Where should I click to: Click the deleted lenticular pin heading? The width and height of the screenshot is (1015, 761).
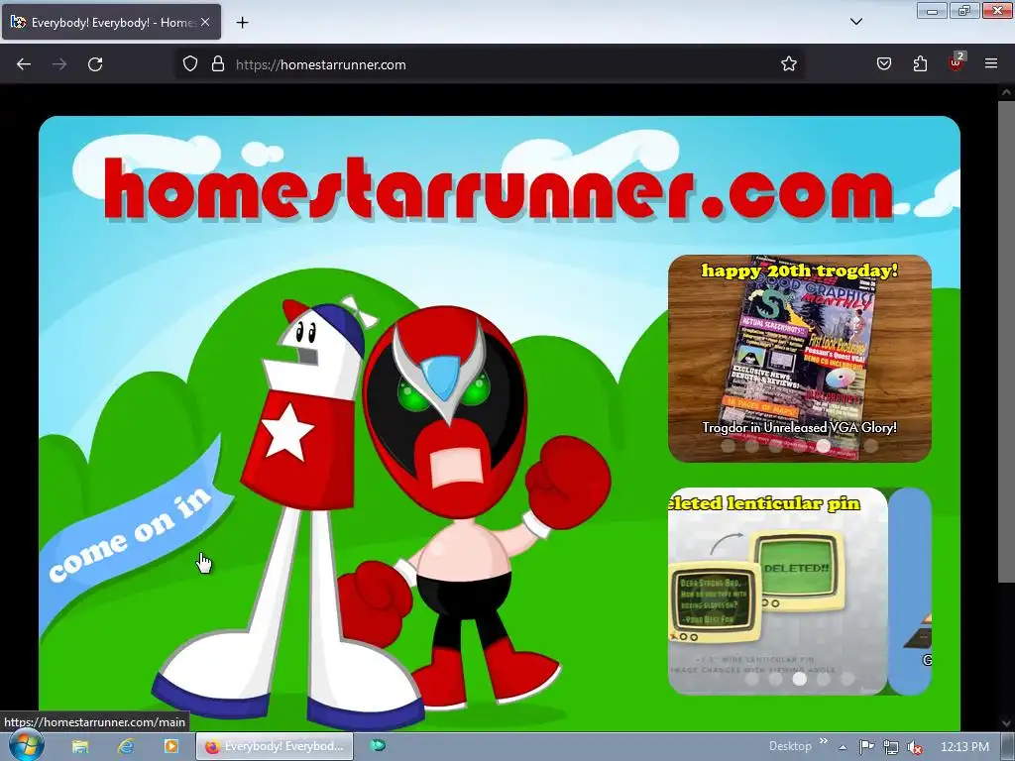tap(764, 503)
